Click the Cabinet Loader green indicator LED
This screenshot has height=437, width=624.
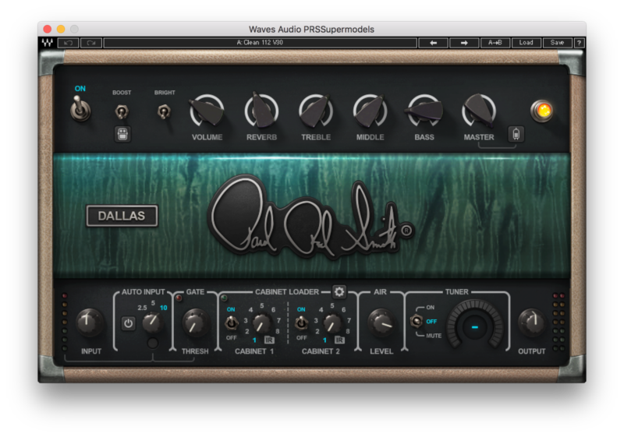pyautogui.click(x=224, y=298)
